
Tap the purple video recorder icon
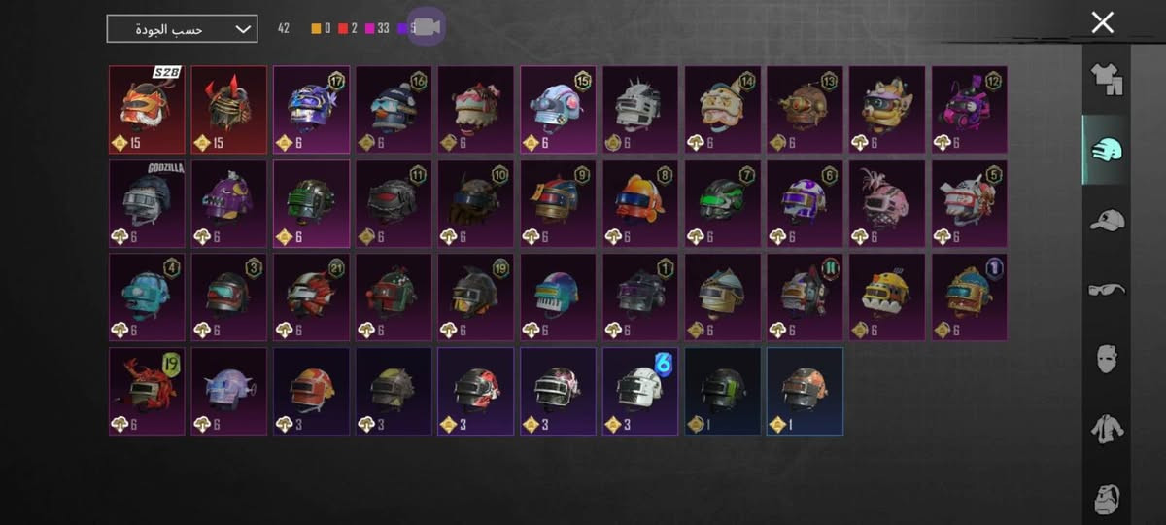click(426, 27)
